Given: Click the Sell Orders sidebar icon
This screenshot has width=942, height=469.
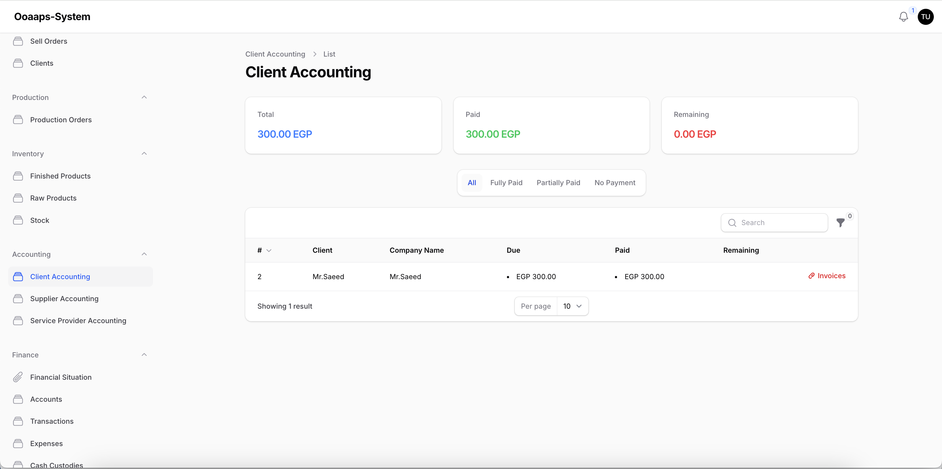Looking at the screenshot, I should pos(18,41).
